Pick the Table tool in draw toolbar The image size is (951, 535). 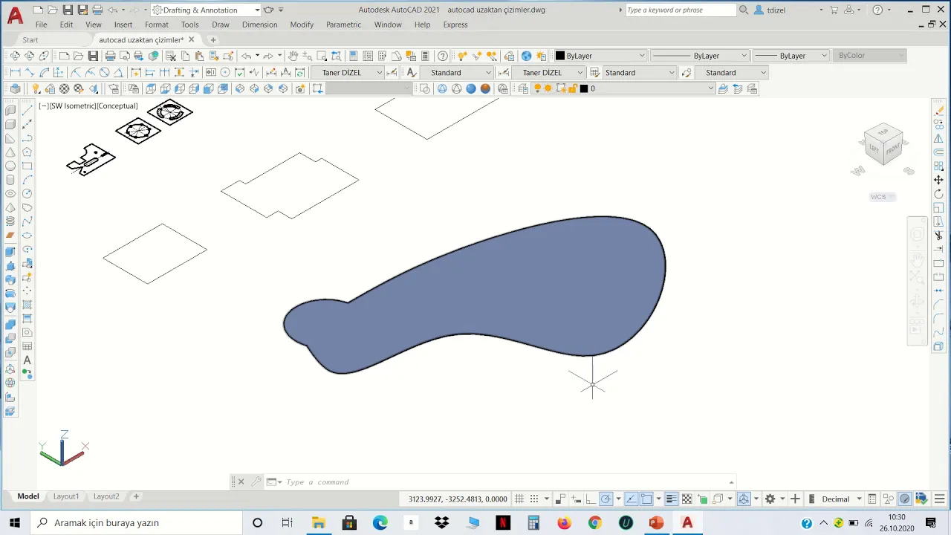coord(27,346)
